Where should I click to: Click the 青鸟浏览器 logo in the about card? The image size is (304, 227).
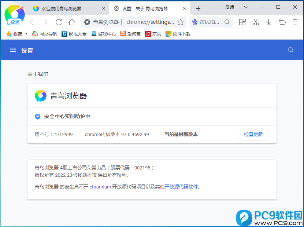click(x=41, y=96)
